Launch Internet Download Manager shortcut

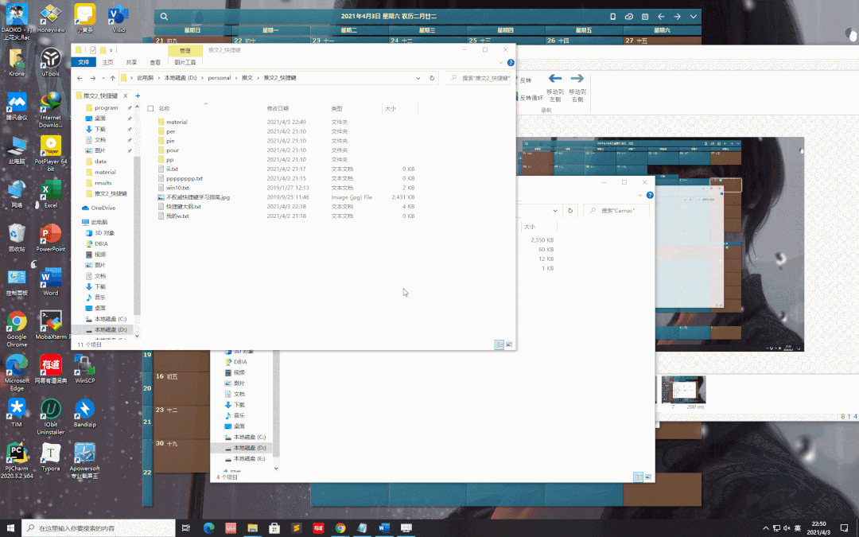click(x=50, y=110)
